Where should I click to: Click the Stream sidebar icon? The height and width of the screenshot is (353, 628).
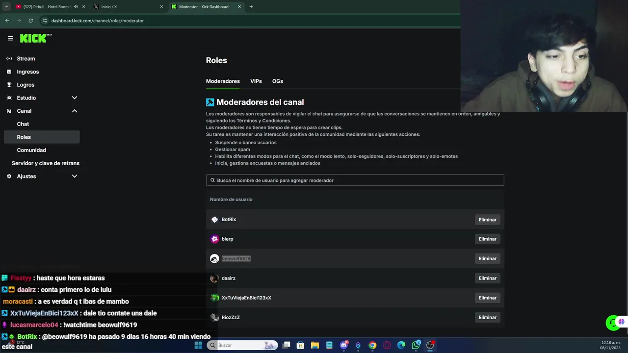pyautogui.click(x=9, y=58)
